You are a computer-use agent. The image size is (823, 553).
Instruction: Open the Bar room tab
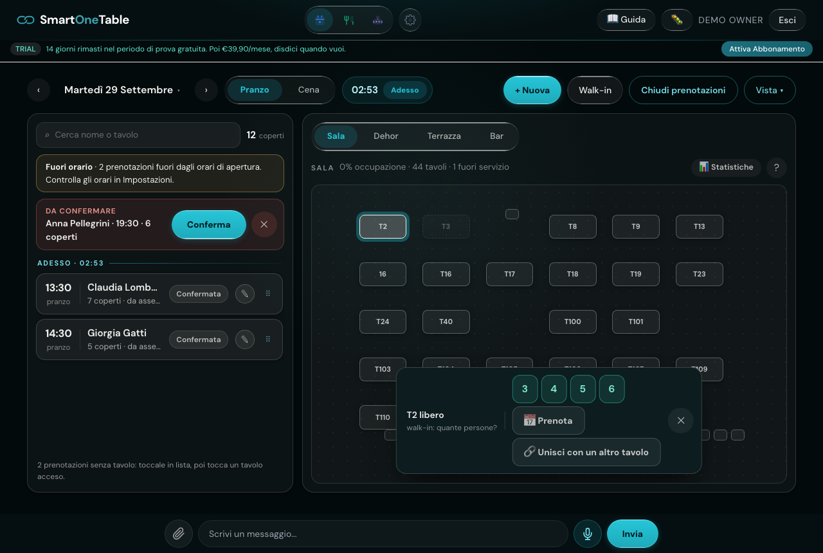click(x=496, y=136)
